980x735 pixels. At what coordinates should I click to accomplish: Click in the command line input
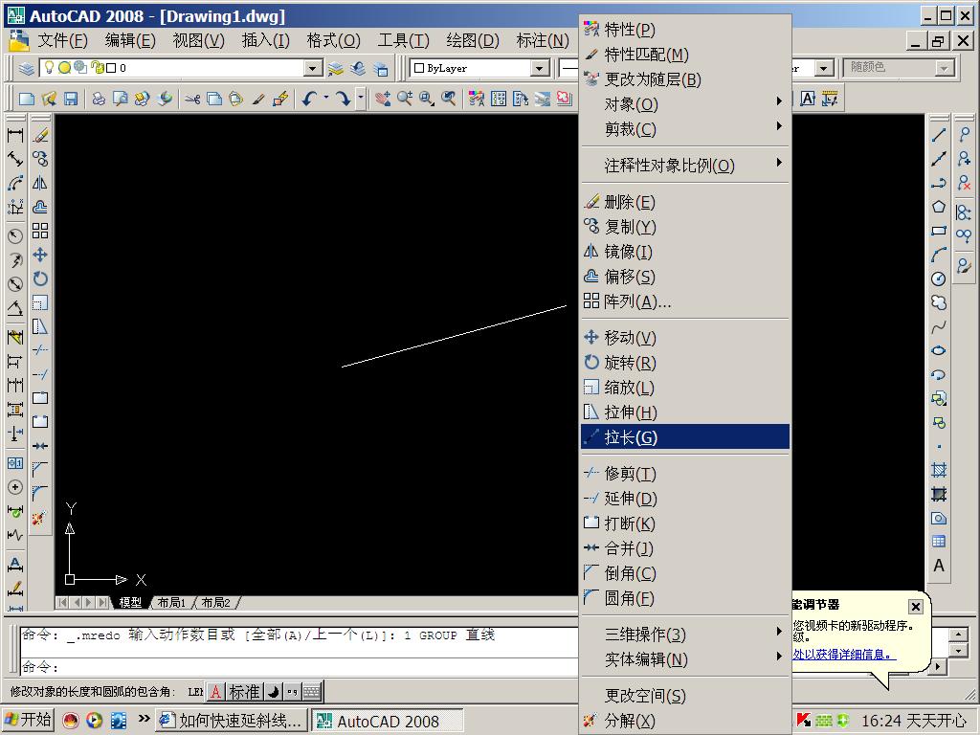click(x=299, y=666)
